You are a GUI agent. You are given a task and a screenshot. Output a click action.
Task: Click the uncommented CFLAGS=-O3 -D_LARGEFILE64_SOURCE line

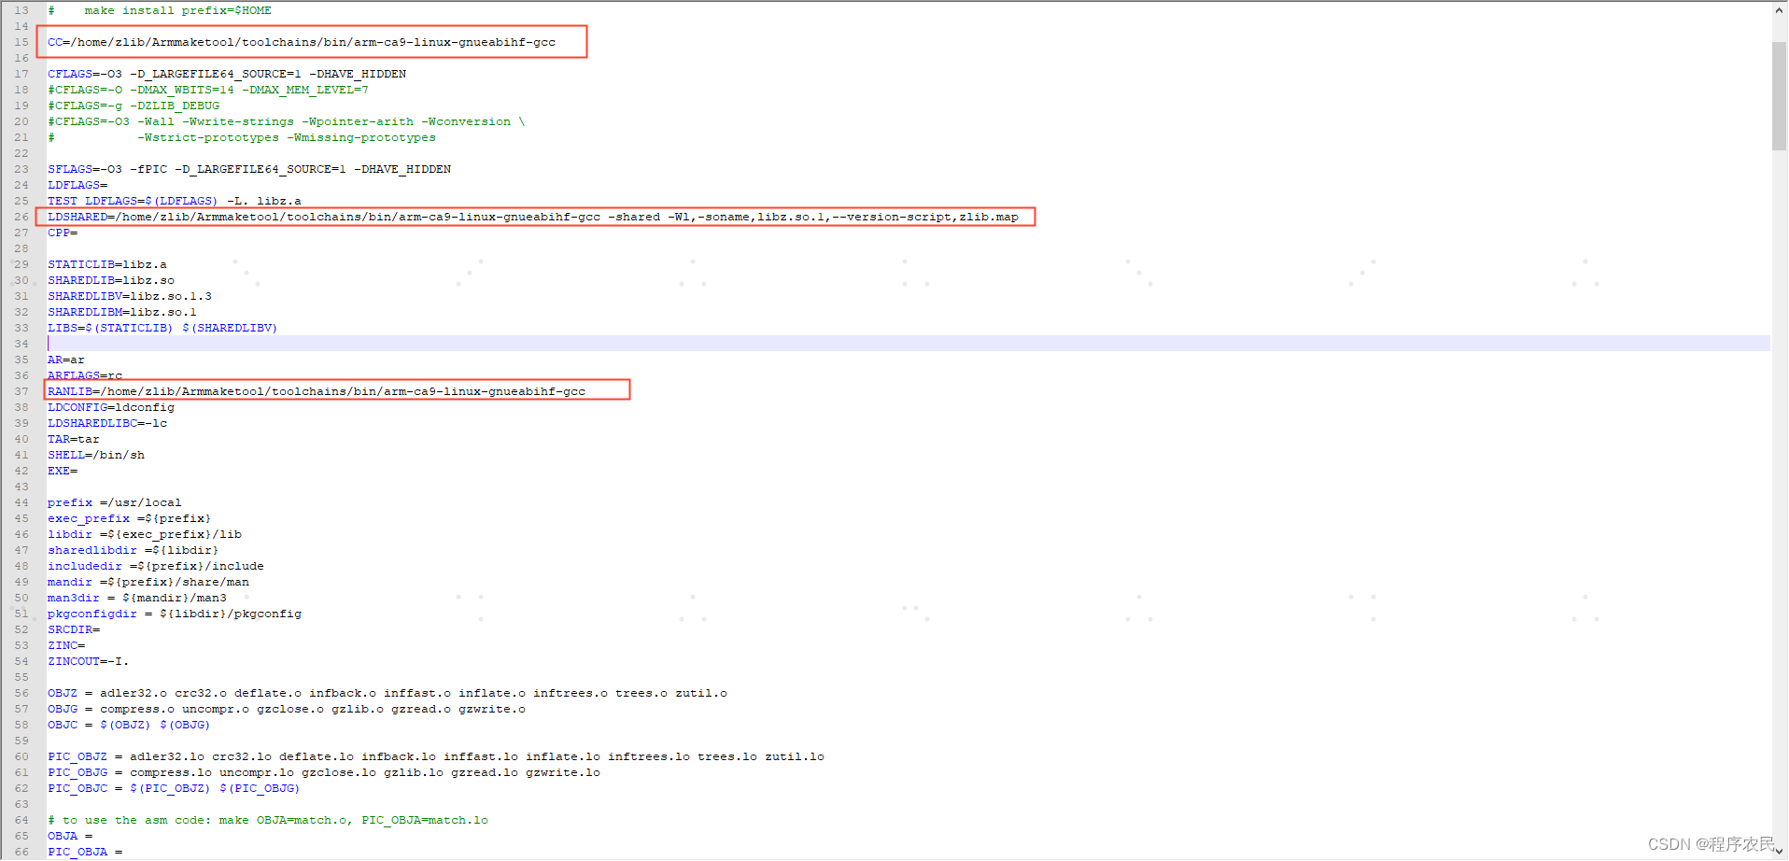(x=227, y=74)
